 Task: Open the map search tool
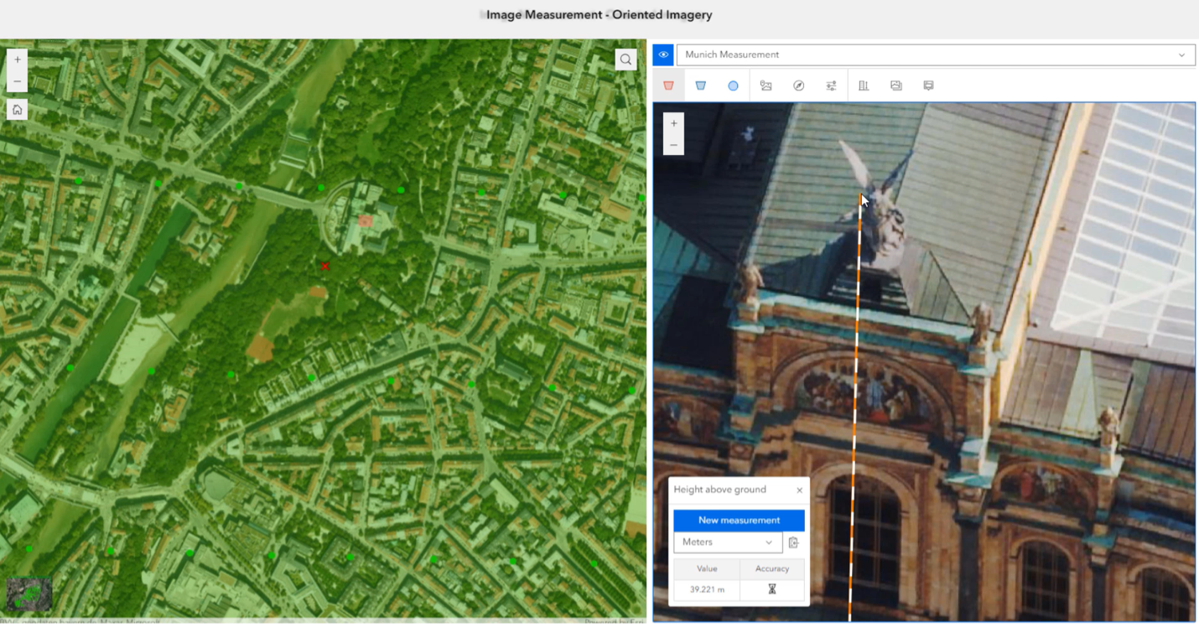(625, 60)
